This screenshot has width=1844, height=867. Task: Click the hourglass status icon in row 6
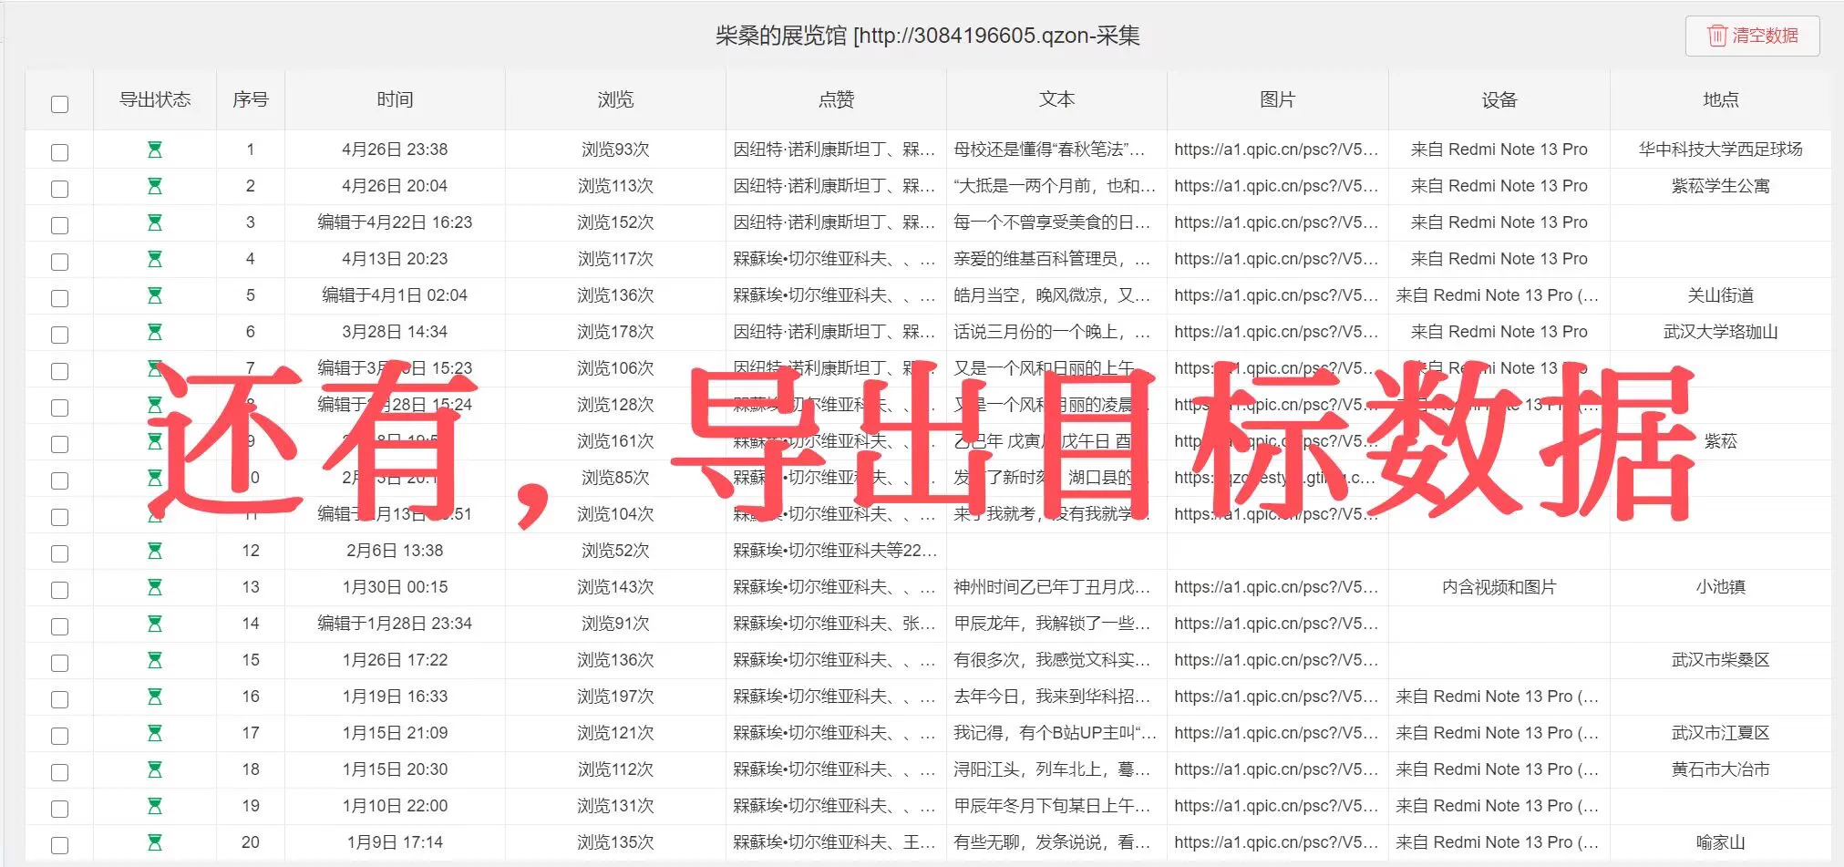pyautogui.click(x=155, y=332)
